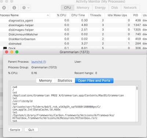Switch to the Memory tab in Grammarian inspector

coord(45,81)
